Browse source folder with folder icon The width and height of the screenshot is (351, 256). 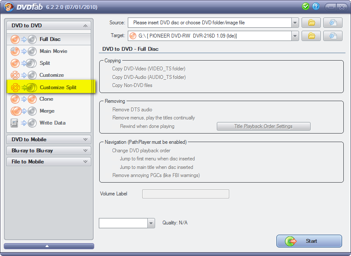[311, 23]
